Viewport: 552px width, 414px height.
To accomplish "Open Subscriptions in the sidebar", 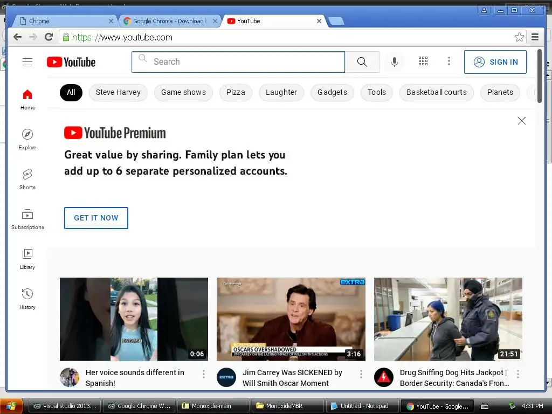I will [27, 219].
